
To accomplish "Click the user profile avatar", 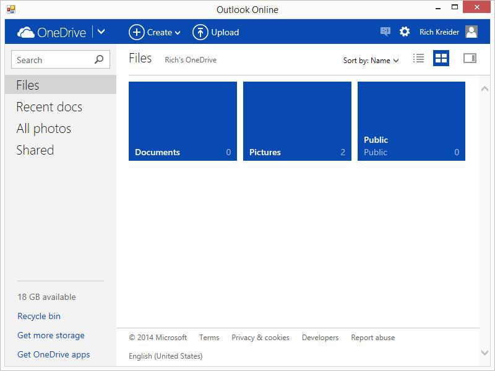I will 471,32.
